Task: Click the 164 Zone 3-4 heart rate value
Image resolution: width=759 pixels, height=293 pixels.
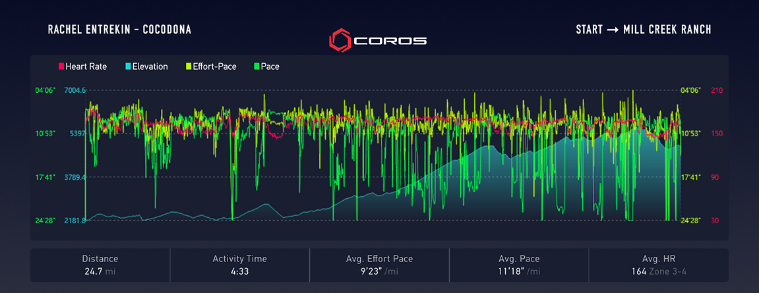Action: point(658,271)
